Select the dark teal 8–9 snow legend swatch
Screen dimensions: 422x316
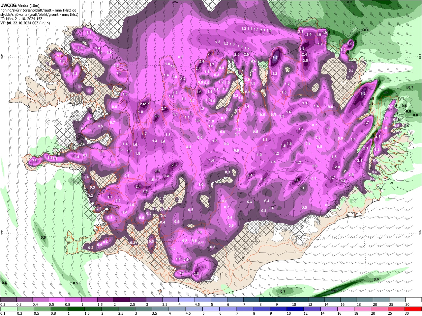(x=268, y=300)
